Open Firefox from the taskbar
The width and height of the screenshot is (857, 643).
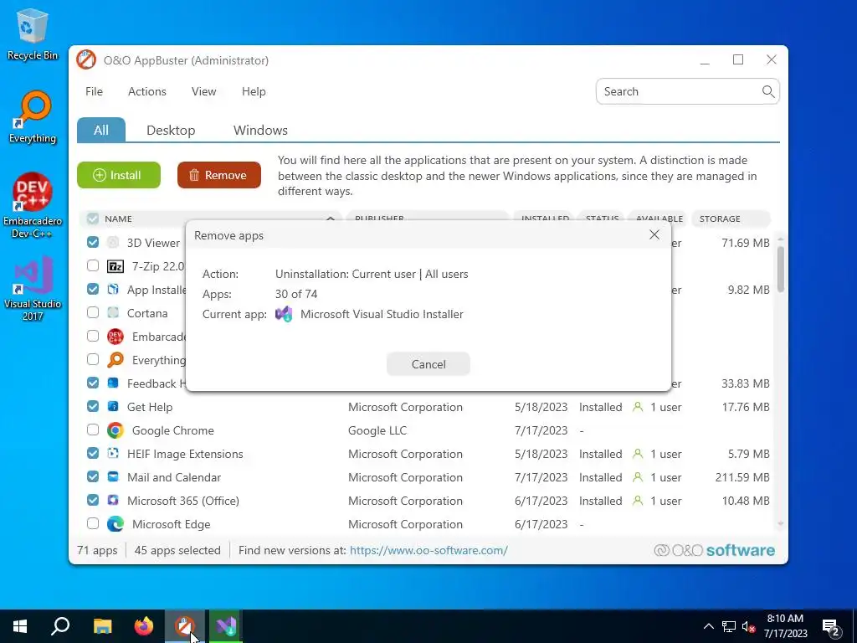coord(144,626)
